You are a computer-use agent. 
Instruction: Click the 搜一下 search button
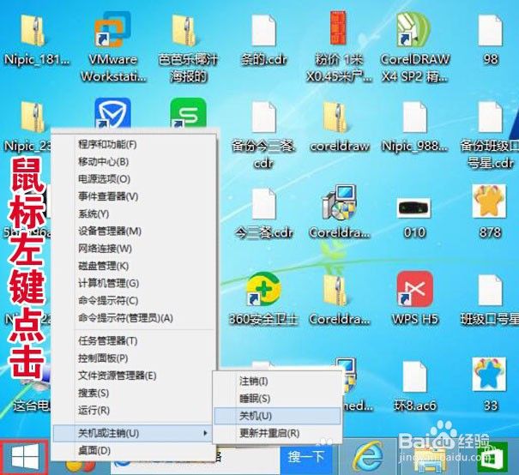point(305,458)
